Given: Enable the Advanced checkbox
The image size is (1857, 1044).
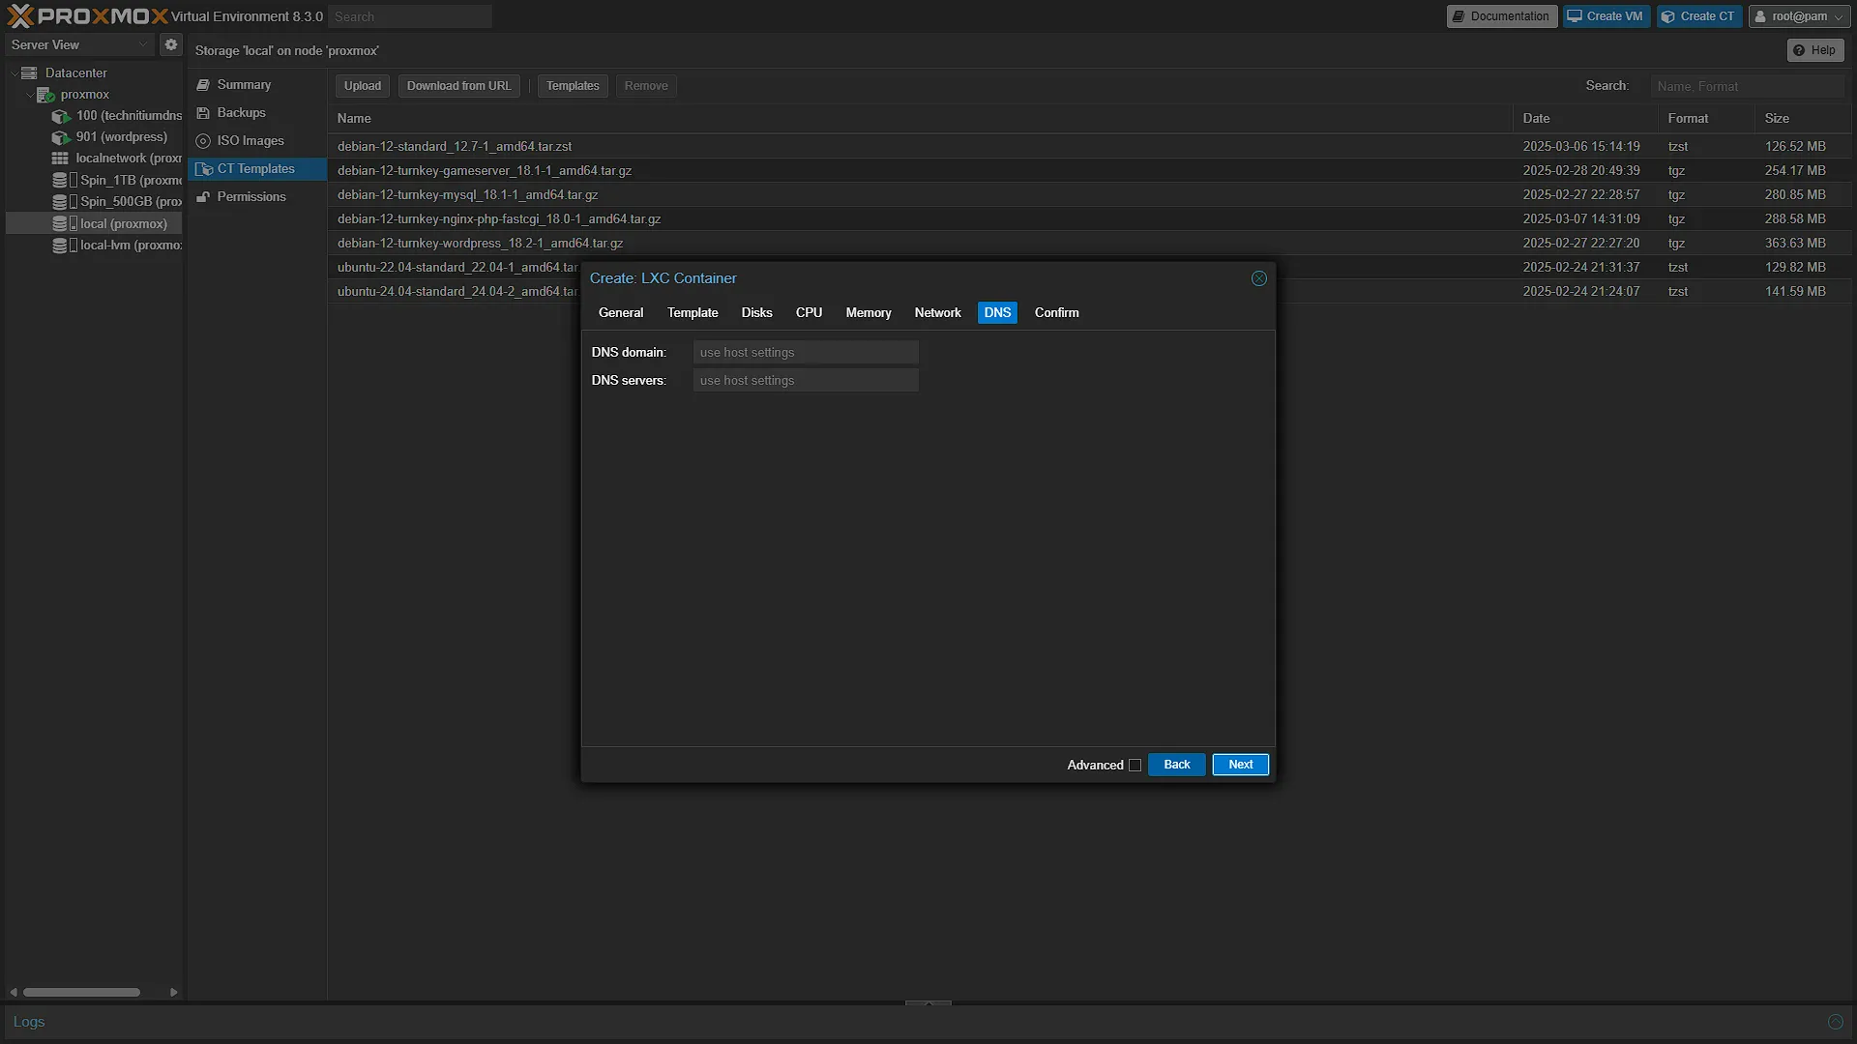Looking at the screenshot, I should [1135, 766].
